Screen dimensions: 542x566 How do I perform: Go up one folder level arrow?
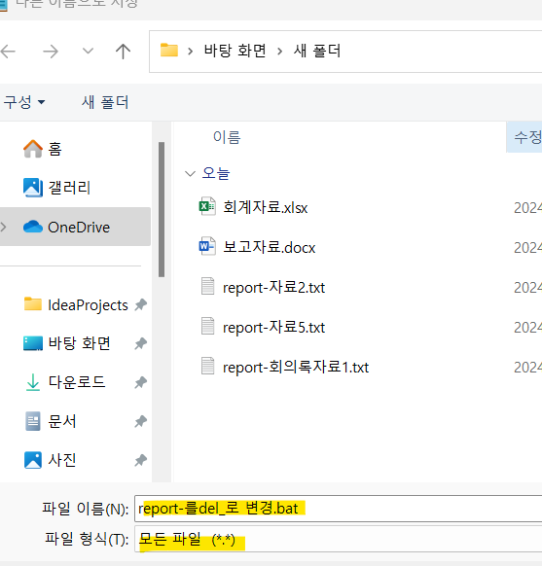tap(123, 52)
